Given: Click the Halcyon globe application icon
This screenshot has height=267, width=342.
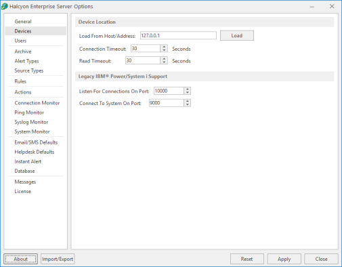Looking at the screenshot, I should (x=5, y=6).
